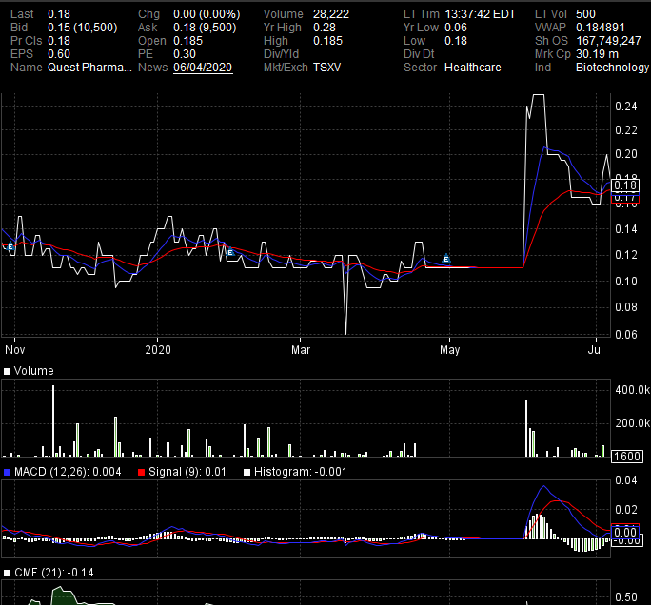Image resolution: width=651 pixels, height=605 pixels.
Task: Click the 1600 volume tag on axis
Action: point(627,457)
